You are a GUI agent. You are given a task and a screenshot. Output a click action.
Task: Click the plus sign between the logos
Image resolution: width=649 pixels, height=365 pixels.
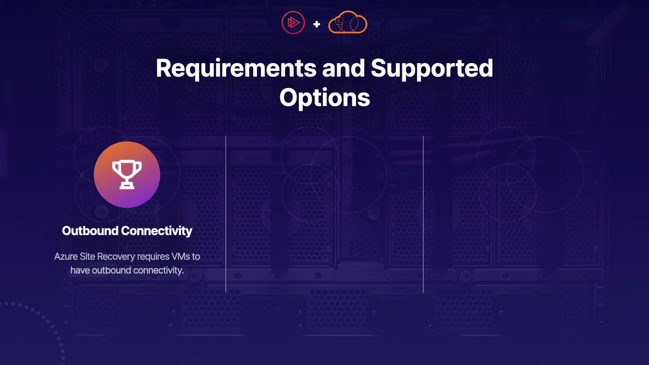[317, 24]
